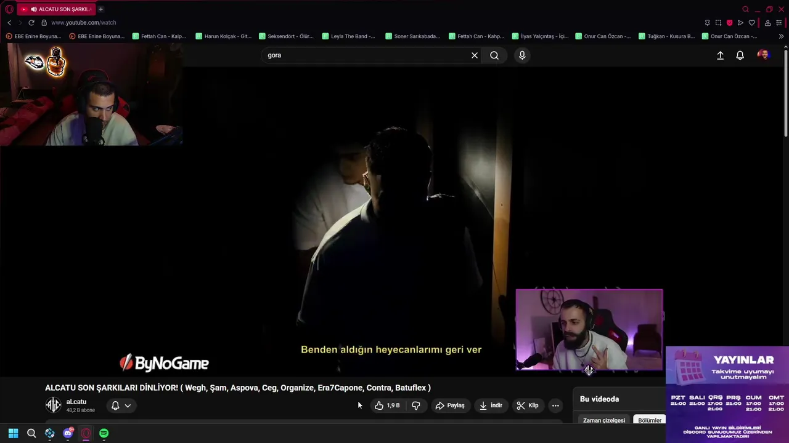Open the Soner Sarıkabadayı bookmark
This screenshot has height=443, width=789.
[413, 36]
